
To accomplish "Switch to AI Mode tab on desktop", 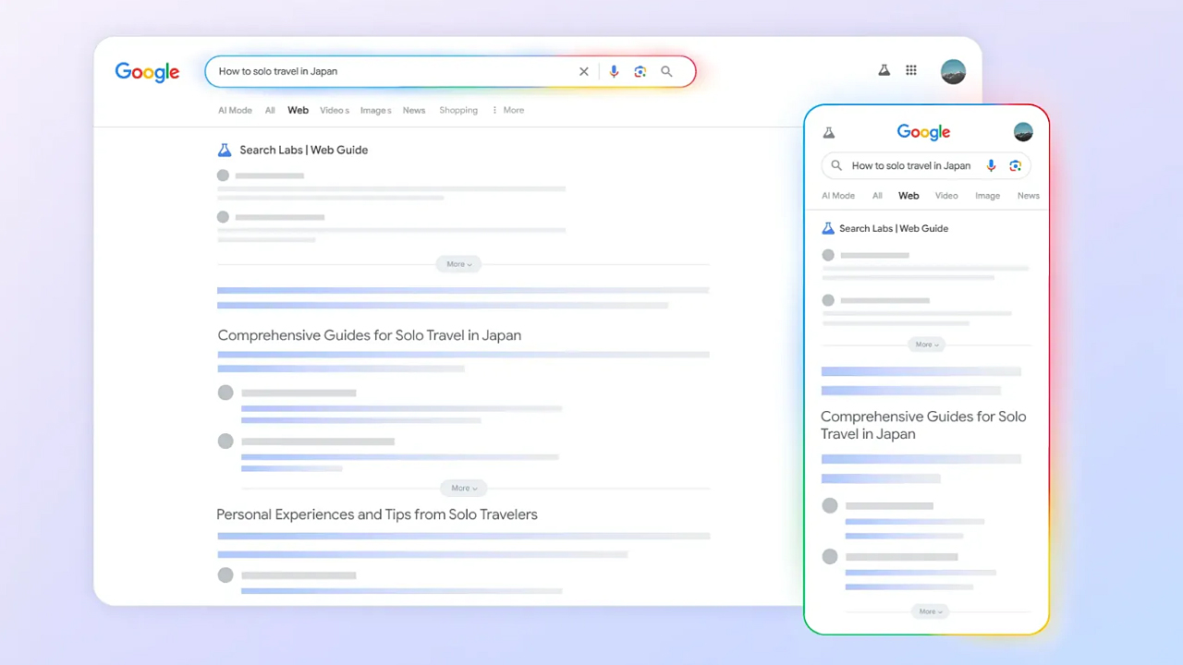I will coord(235,110).
